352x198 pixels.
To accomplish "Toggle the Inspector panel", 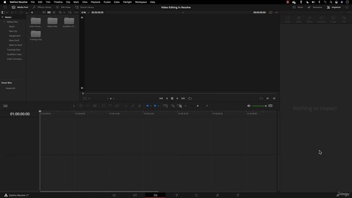I will [334, 7].
